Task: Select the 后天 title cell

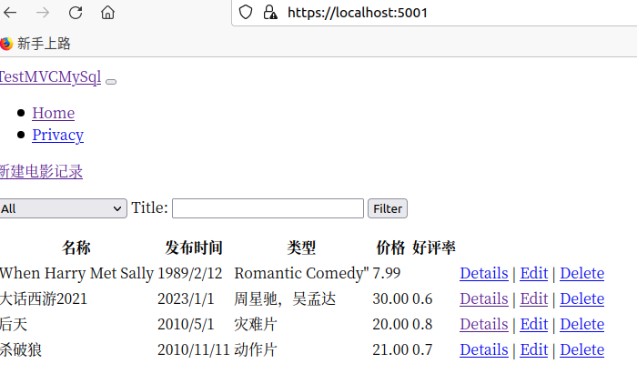Action: pos(14,324)
